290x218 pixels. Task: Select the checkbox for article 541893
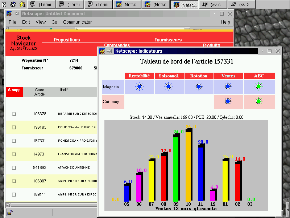[x=14, y=167]
